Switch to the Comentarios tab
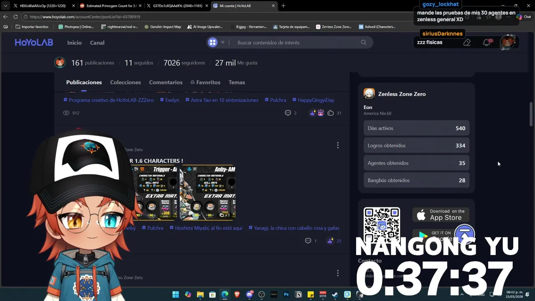Viewport: 535px width, 301px height. pos(166,82)
